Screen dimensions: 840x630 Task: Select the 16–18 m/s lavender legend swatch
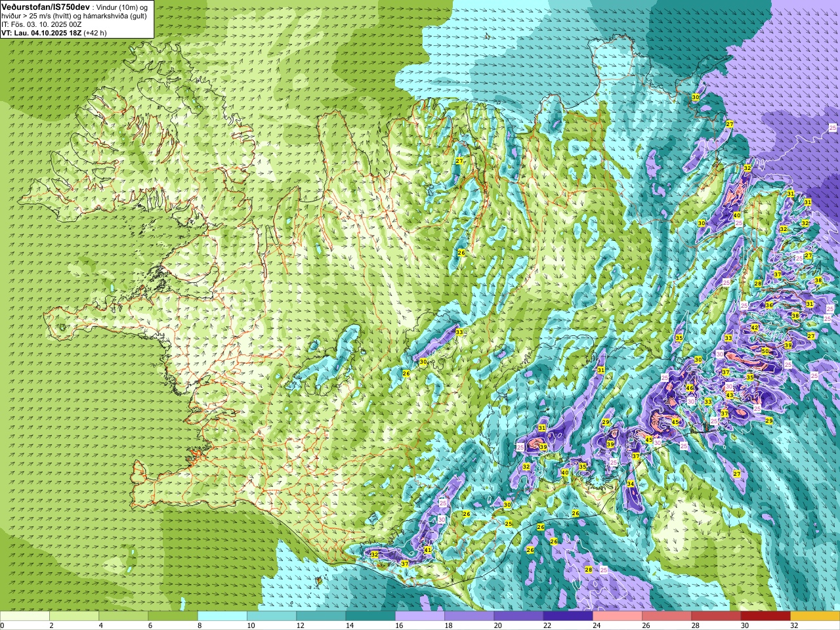420,616
